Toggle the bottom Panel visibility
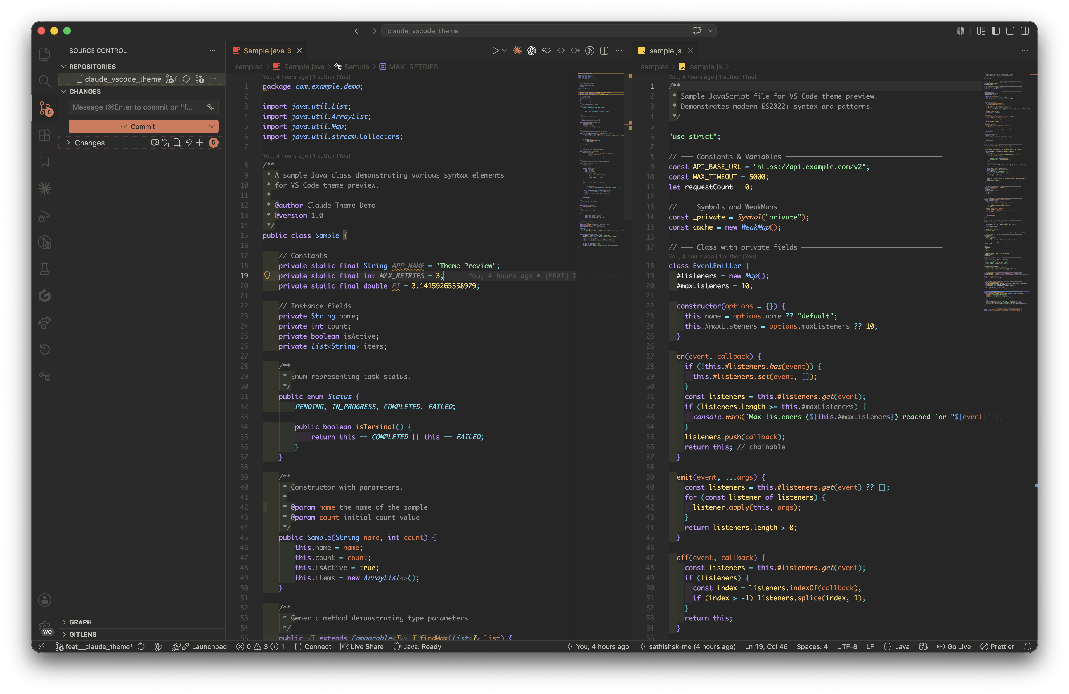The width and height of the screenshot is (1069, 694). pyautogui.click(x=1010, y=30)
